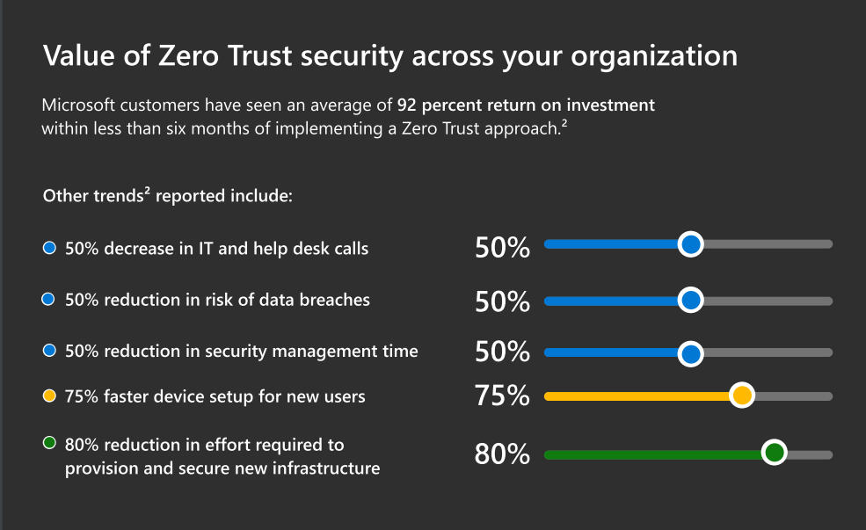Click the Value of Zero Trust security title
Screen dimensions: 866x530
(x=389, y=56)
